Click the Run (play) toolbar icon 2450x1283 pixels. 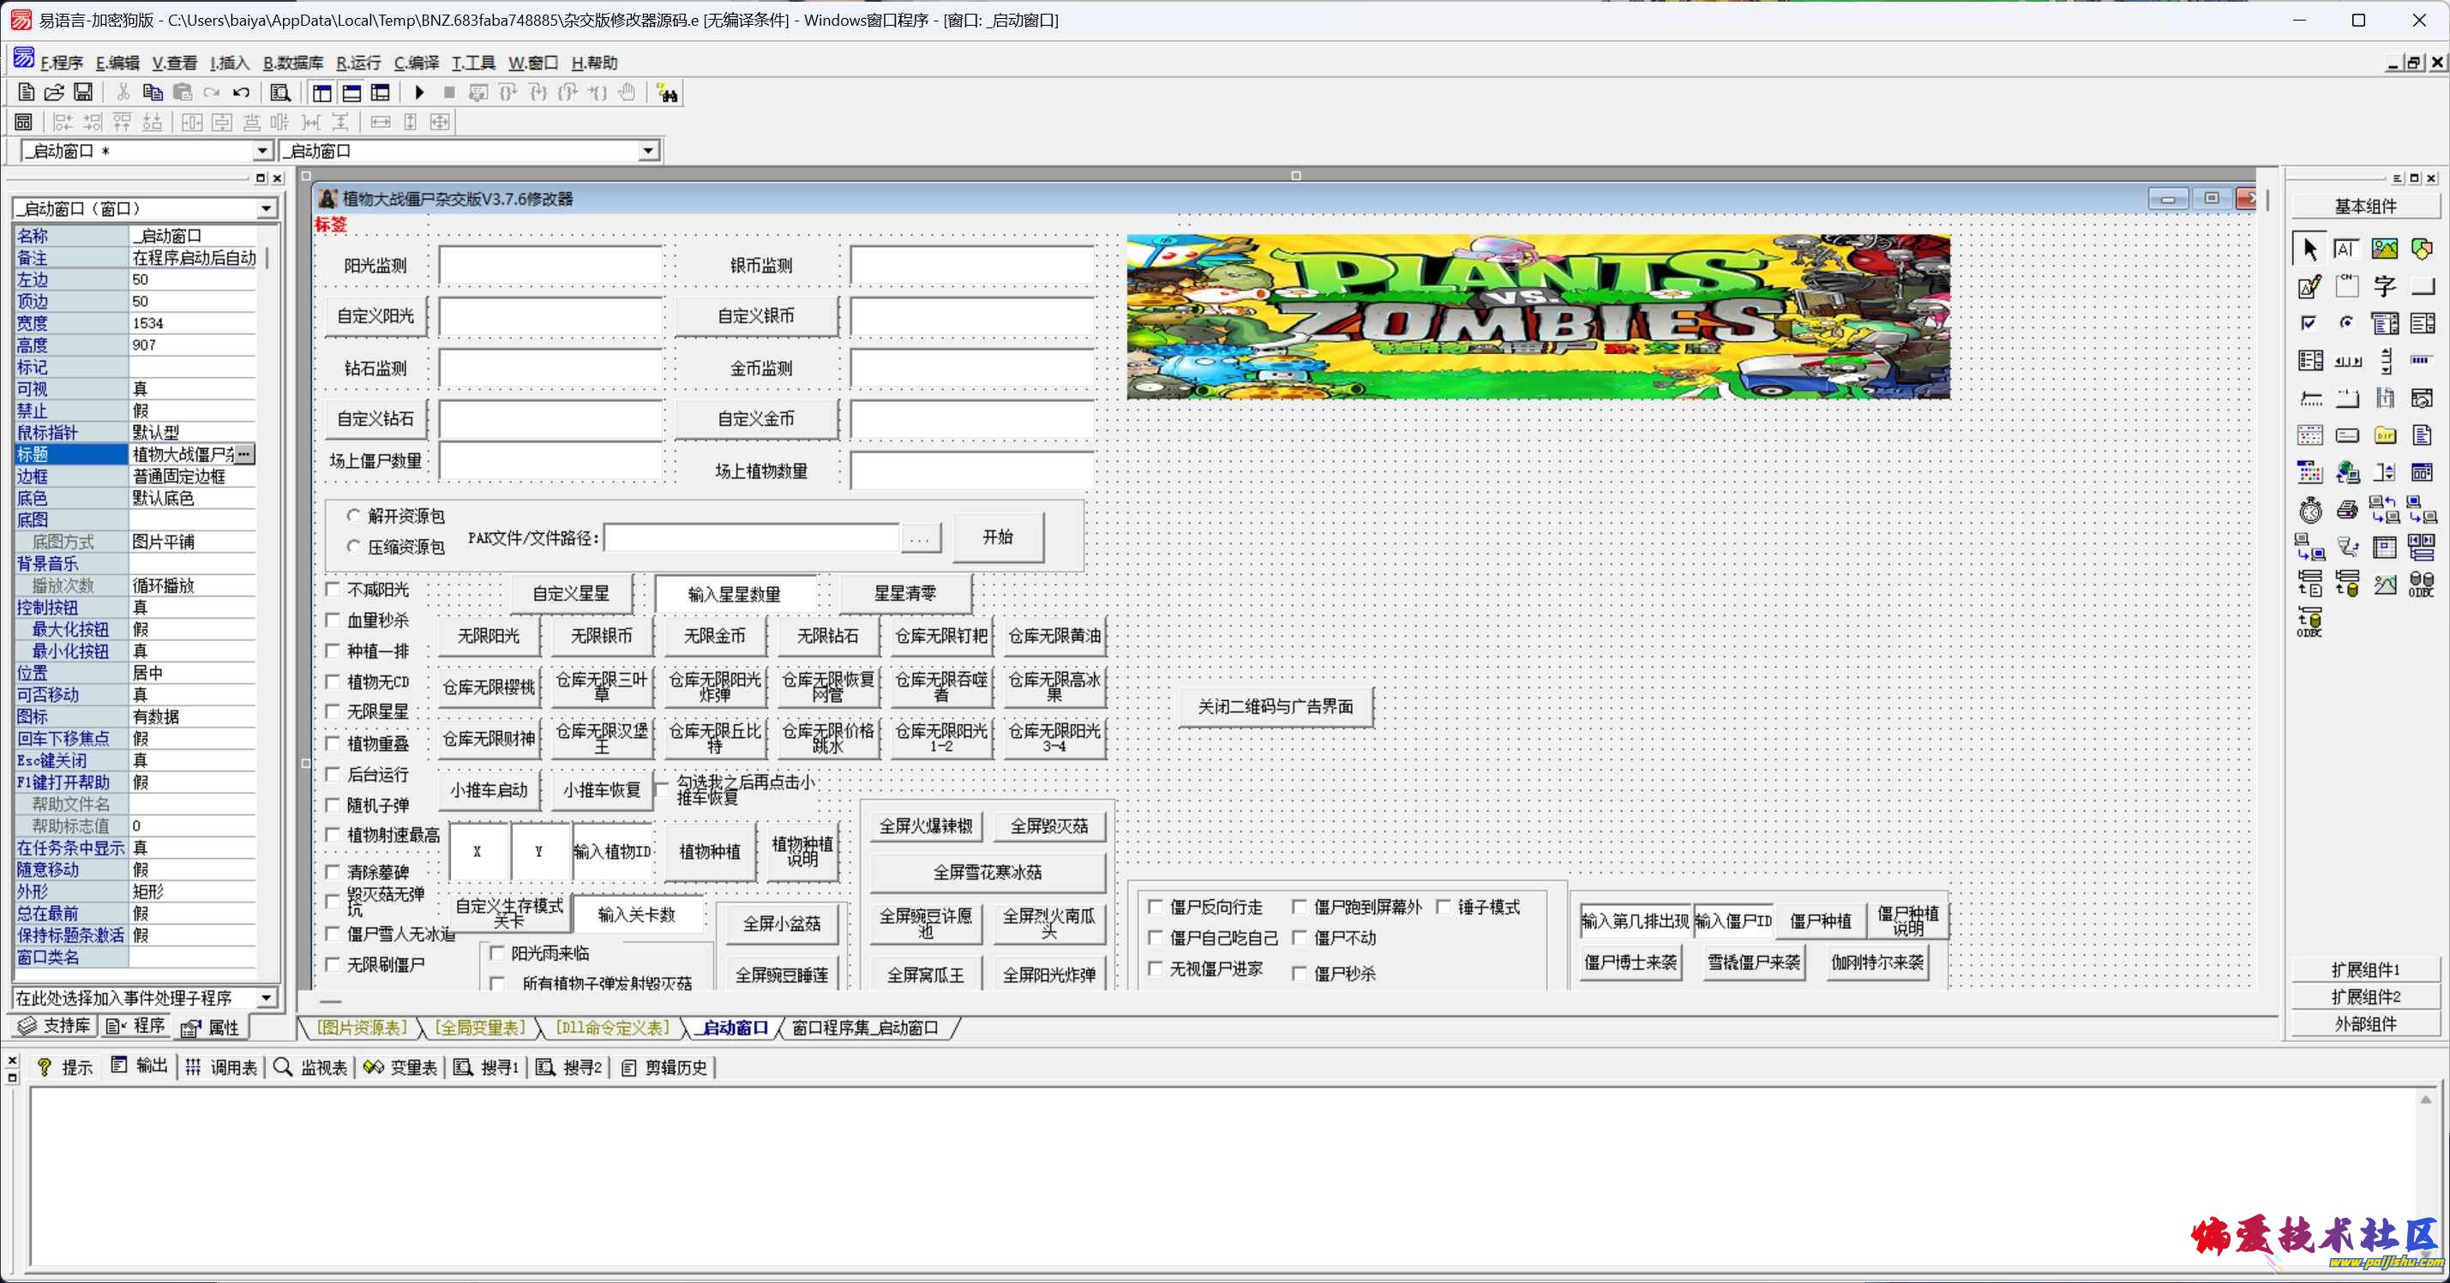pos(419,93)
